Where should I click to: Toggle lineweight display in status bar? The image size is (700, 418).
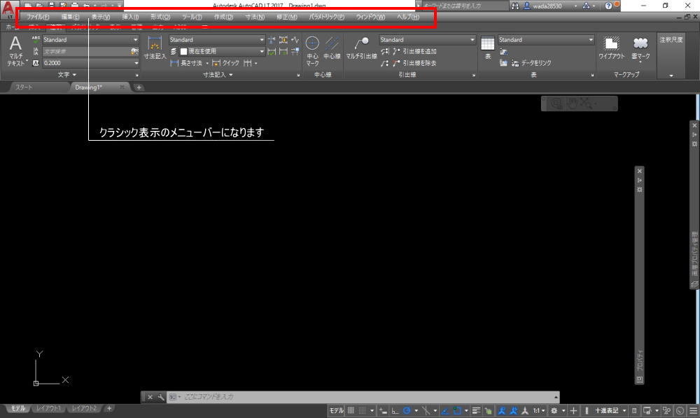point(476,411)
